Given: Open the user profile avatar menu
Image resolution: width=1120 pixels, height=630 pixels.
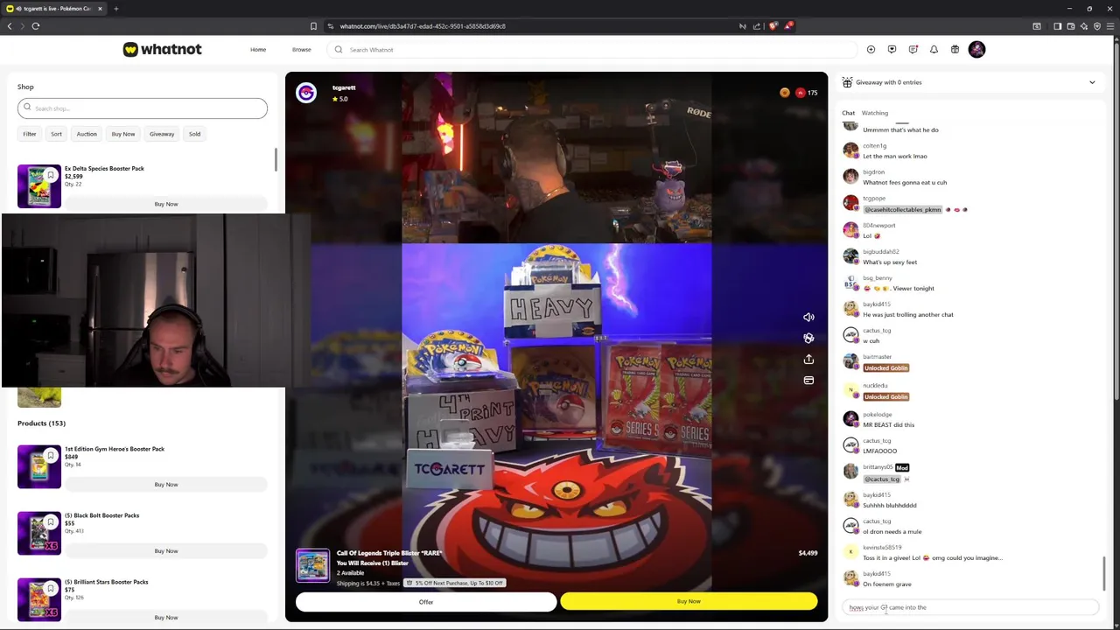Looking at the screenshot, I should click(x=976, y=50).
